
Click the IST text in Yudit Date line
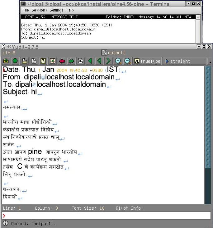click(x=112, y=69)
